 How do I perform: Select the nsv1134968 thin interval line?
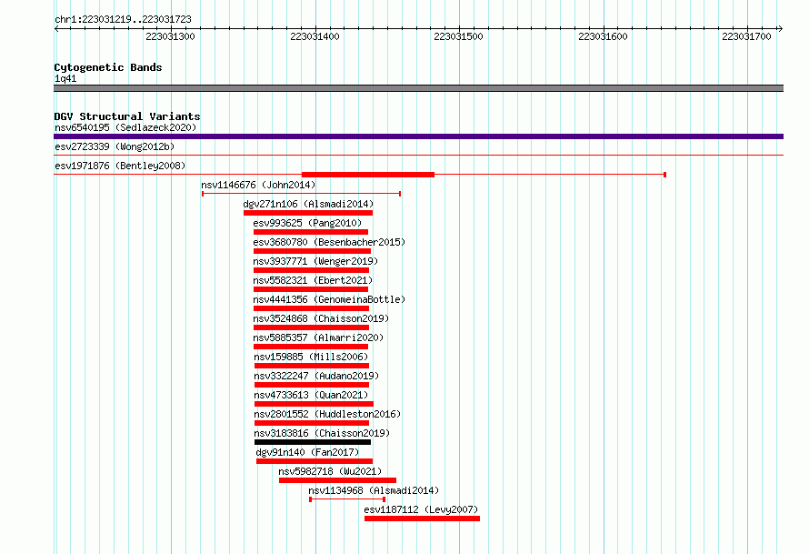(x=347, y=499)
